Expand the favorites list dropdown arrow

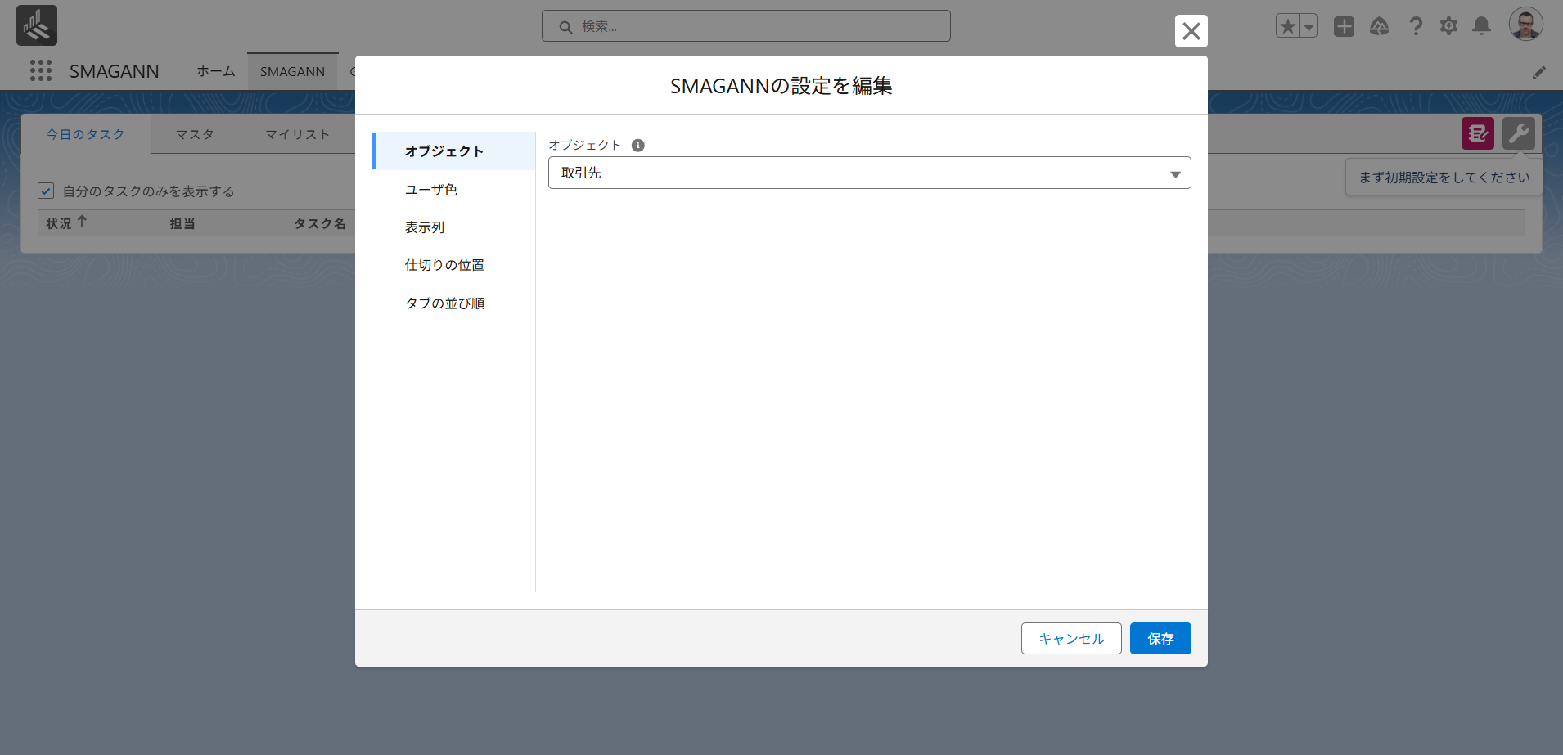pos(1309,26)
